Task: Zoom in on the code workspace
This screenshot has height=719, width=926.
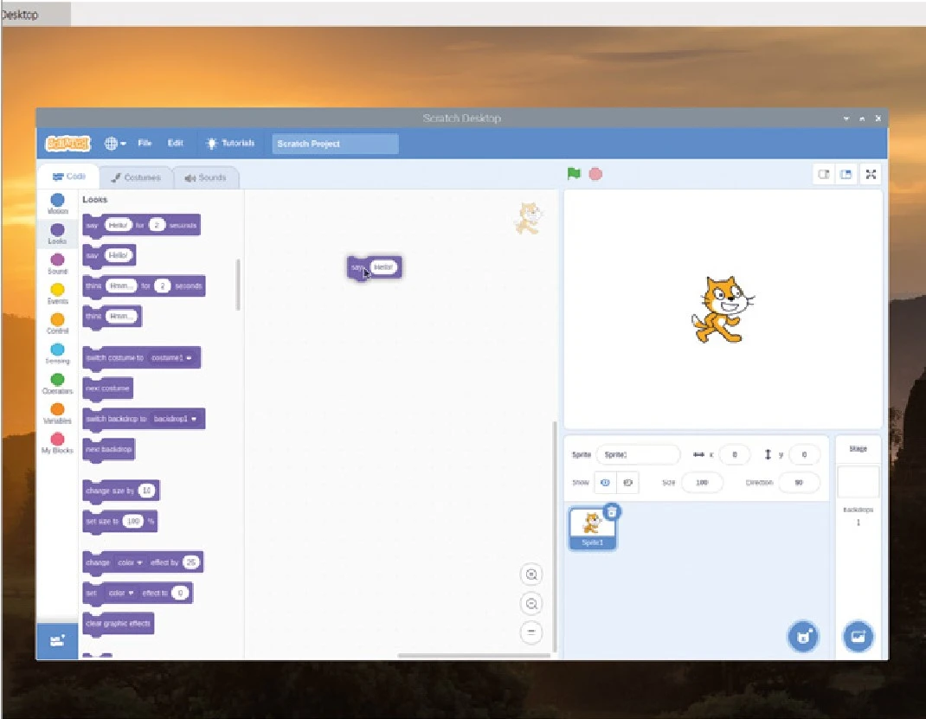Action: tap(531, 574)
